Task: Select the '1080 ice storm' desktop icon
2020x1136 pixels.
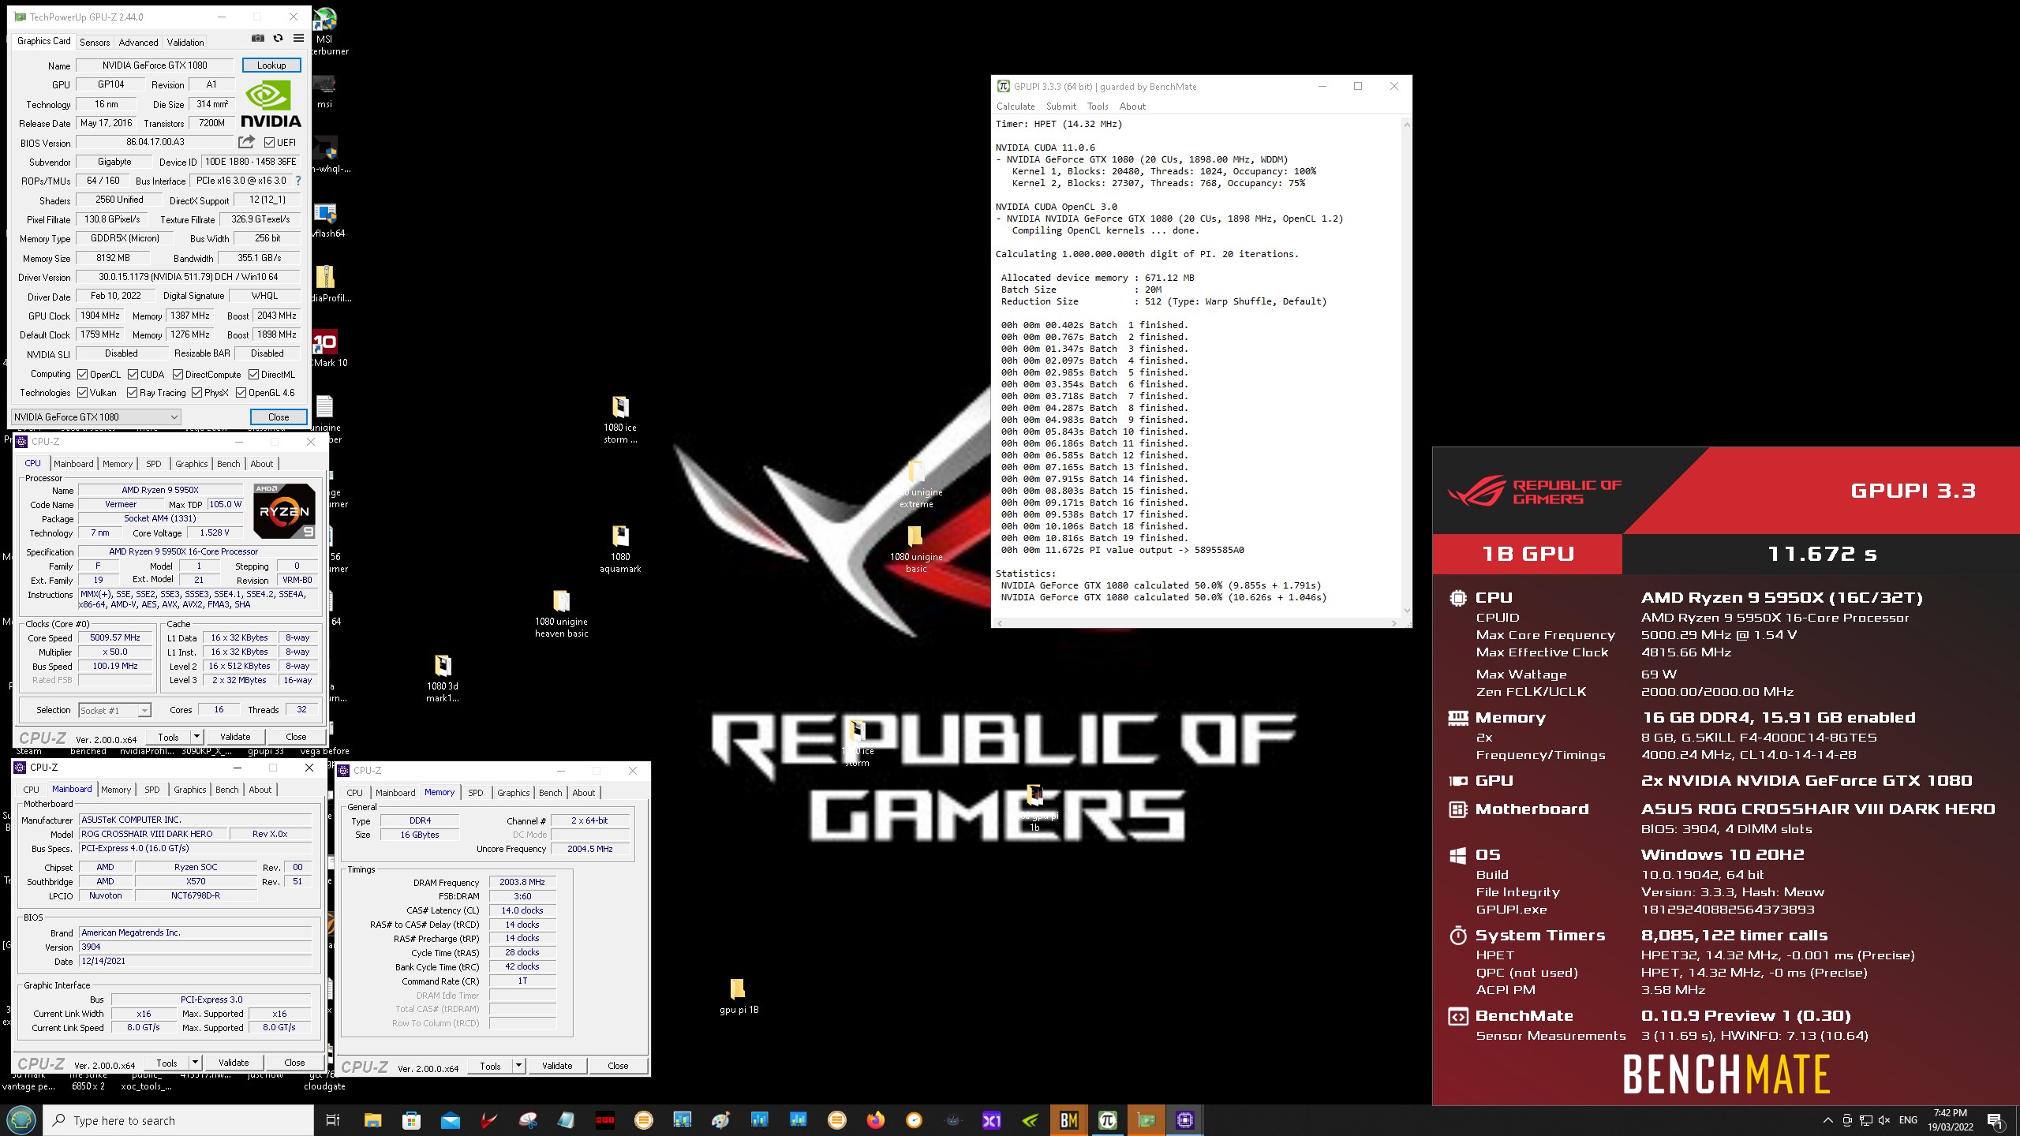Action: (620, 420)
